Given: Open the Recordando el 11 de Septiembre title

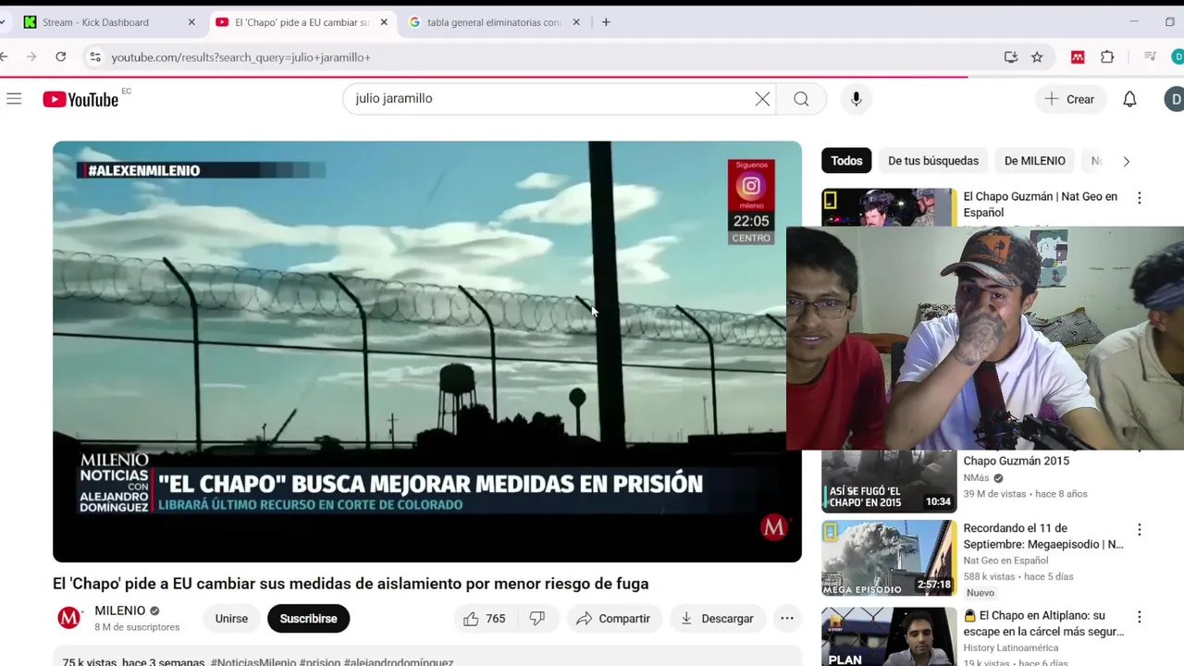Looking at the screenshot, I should click(x=1043, y=536).
